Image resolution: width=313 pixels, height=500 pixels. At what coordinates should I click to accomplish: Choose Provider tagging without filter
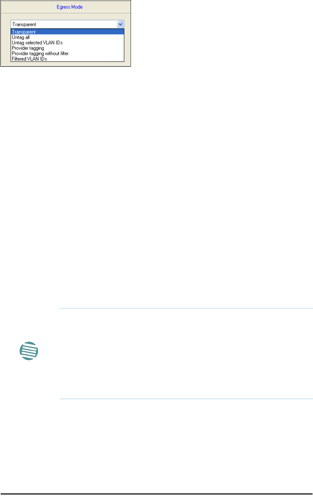(x=67, y=54)
